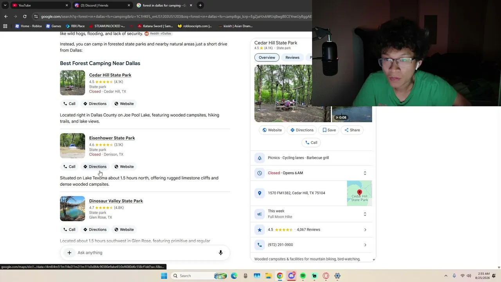Open the site information icon in address bar

(36, 16)
